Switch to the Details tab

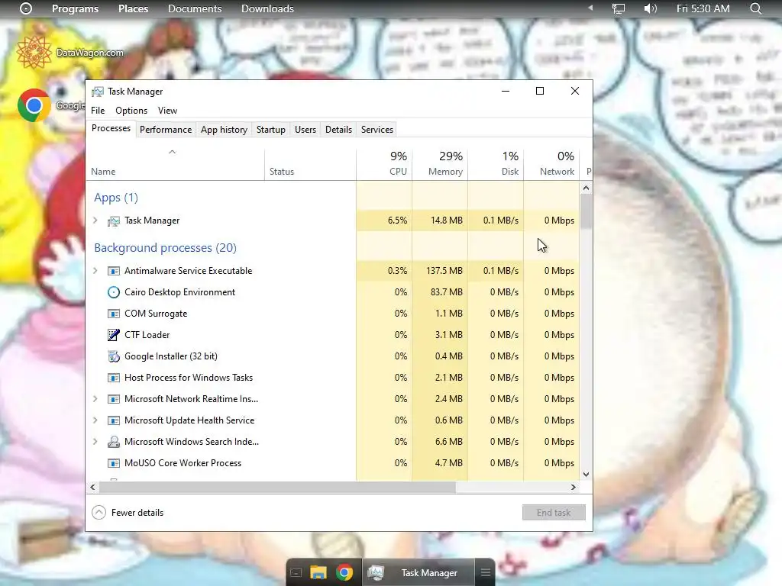(338, 130)
